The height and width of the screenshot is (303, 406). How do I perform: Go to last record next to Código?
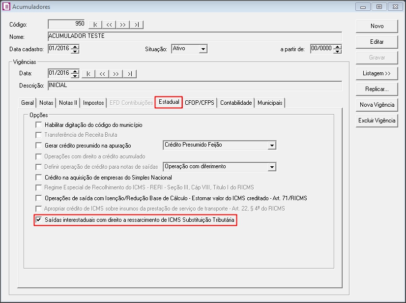click(x=137, y=25)
